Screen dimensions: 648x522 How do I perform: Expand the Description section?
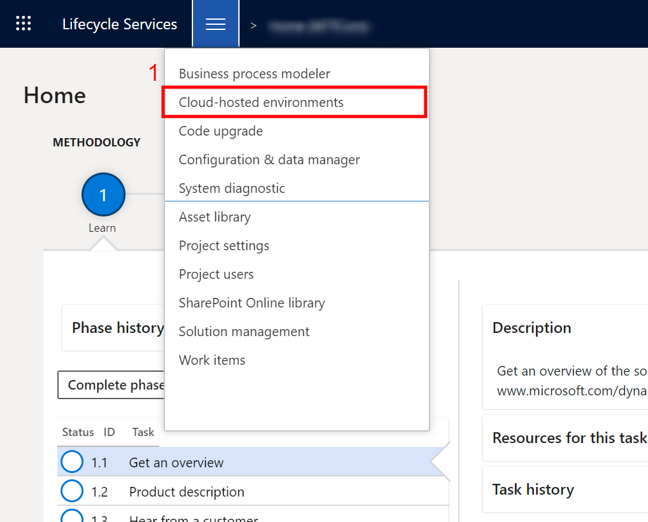(x=531, y=327)
